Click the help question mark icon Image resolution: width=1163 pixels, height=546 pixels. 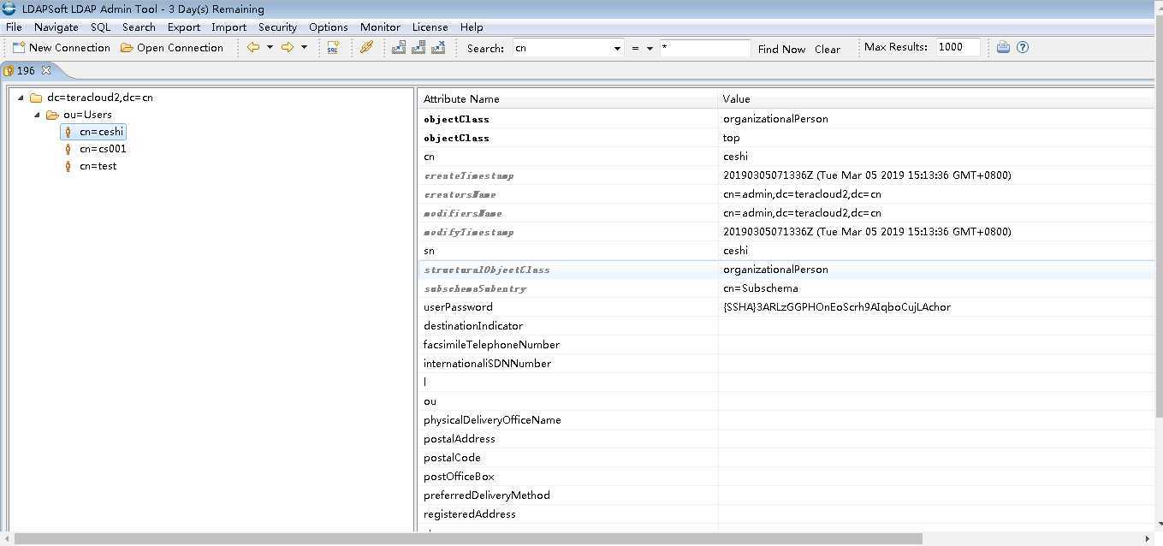point(1022,47)
